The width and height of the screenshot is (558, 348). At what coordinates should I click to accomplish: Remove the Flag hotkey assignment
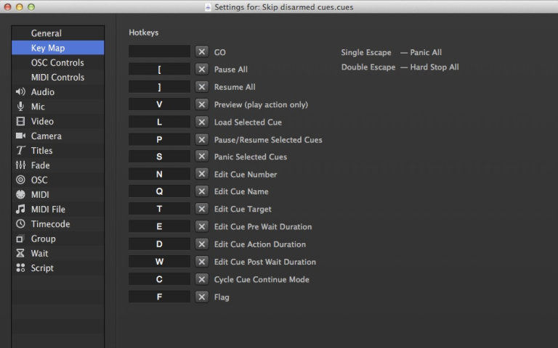point(201,297)
